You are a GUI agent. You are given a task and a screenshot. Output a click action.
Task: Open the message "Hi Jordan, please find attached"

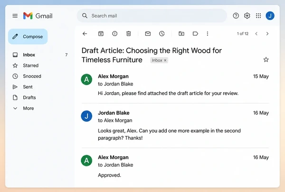pos(168,93)
